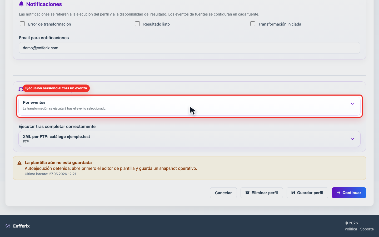Image resolution: width=379 pixels, height=237 pixels.
Task: Focus the Email para notificaciones field
Action: [189, 48]
